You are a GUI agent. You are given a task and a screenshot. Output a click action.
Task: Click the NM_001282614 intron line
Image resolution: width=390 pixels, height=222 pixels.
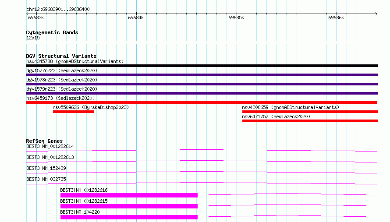pos(202,150)
